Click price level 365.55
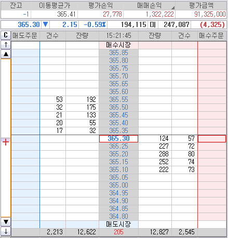The width and height of the screenshot is (228, 238). pos(118,100)
